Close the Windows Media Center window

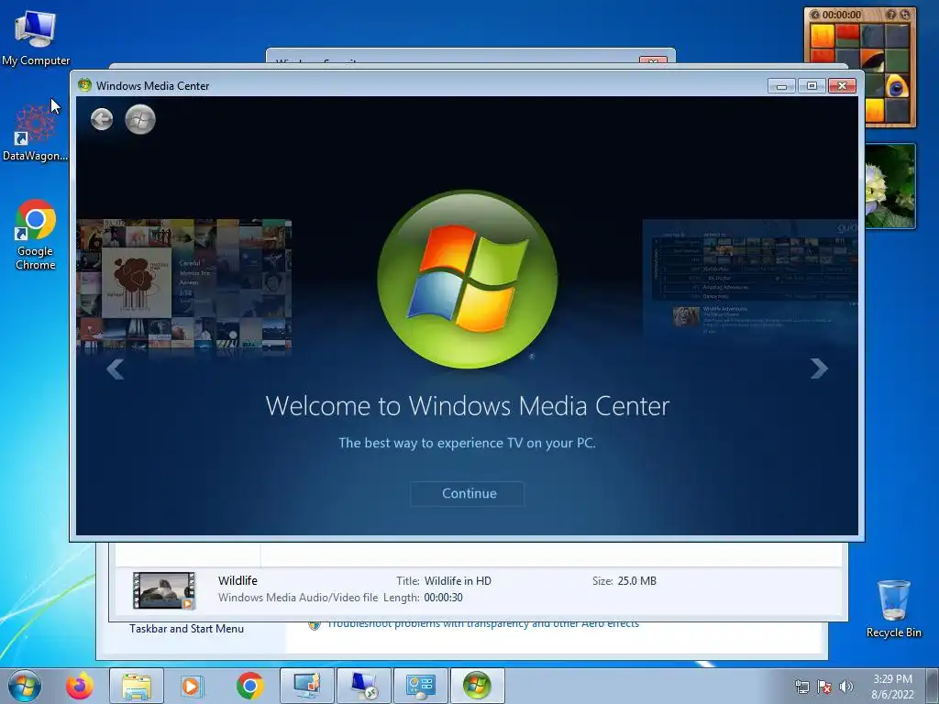tap(842, 86)
